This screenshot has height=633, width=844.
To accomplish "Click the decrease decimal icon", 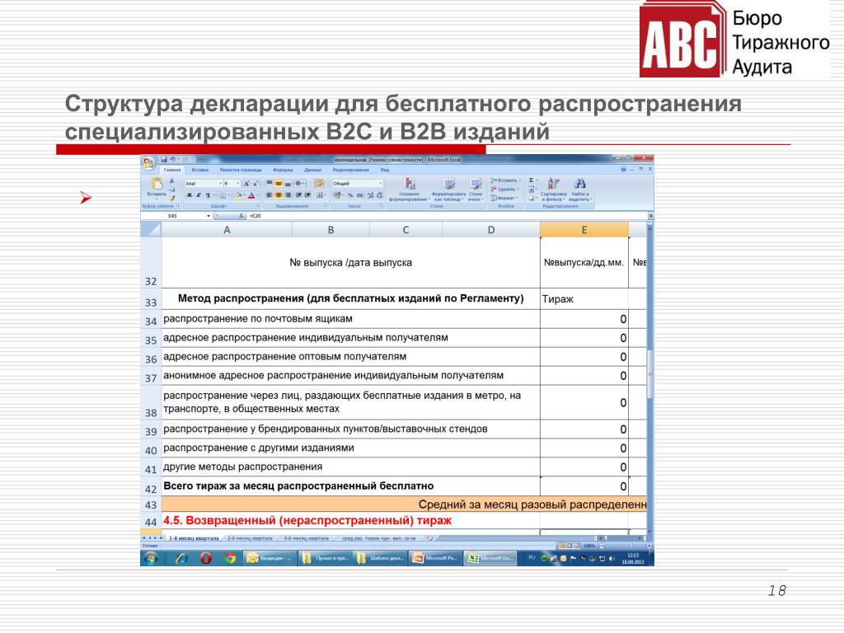I will point(379,195).
